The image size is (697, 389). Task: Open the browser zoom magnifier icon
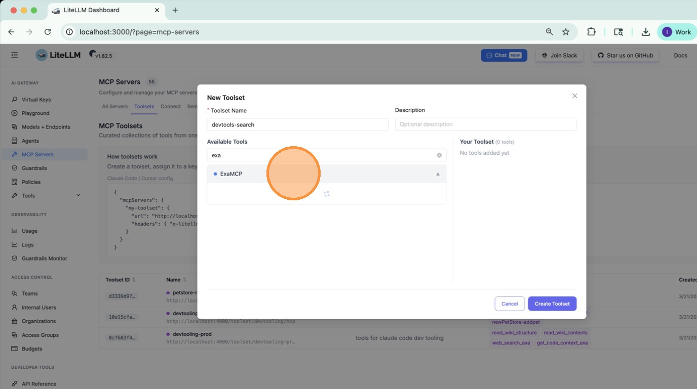(x=549, y=32)
